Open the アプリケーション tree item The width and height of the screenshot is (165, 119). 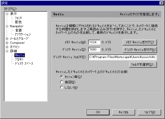click(x=23, y=34)
